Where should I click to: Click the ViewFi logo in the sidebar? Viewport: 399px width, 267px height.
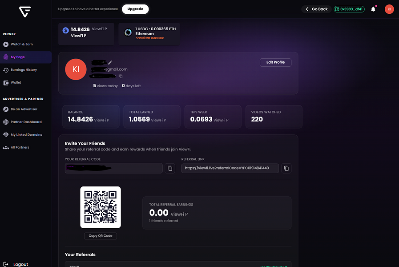coord(25,12)
